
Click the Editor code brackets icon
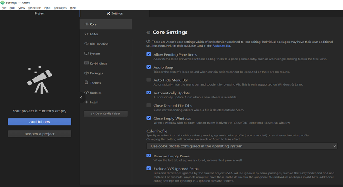(x=86, y=34)
